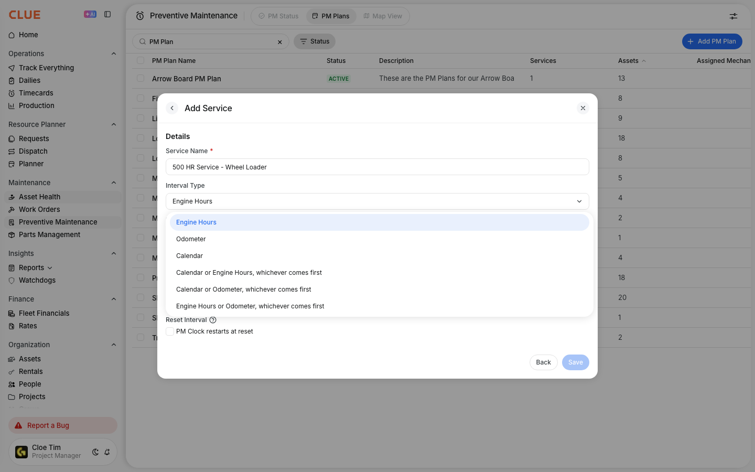
Task: Choose Odometer option
Action: [380, 239]
